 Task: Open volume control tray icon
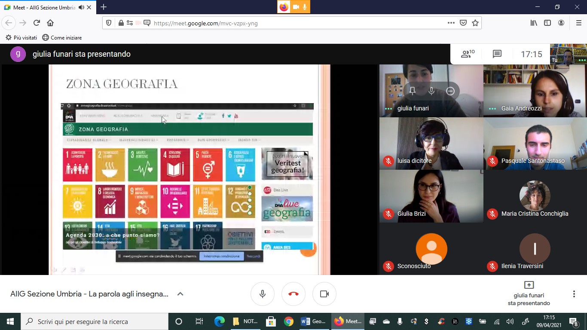(x=510, y=321)
